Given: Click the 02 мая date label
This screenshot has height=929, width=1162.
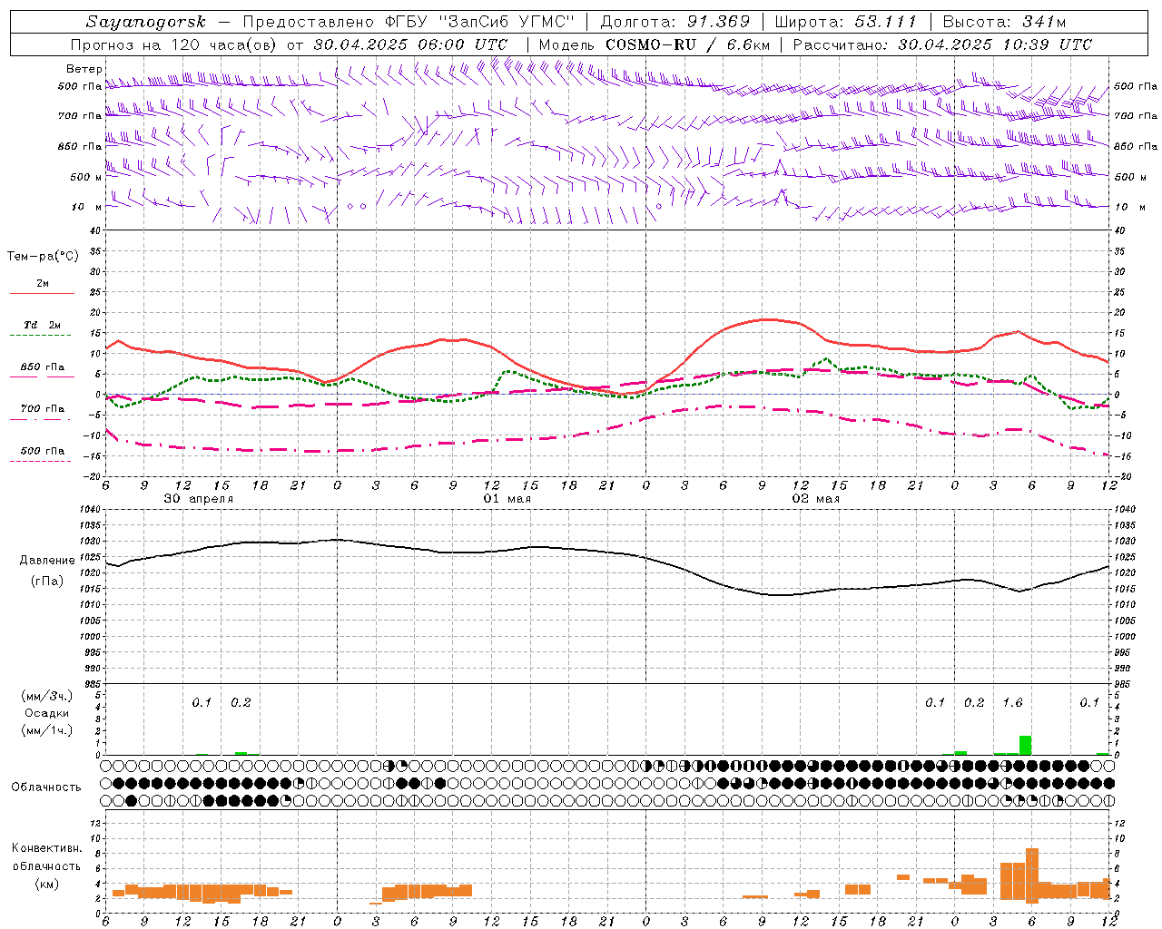Looking at the screenshot, I should pos(816,498).
